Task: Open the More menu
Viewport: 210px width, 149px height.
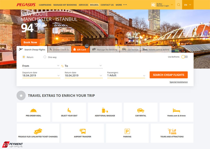Action: coord(119,5)
